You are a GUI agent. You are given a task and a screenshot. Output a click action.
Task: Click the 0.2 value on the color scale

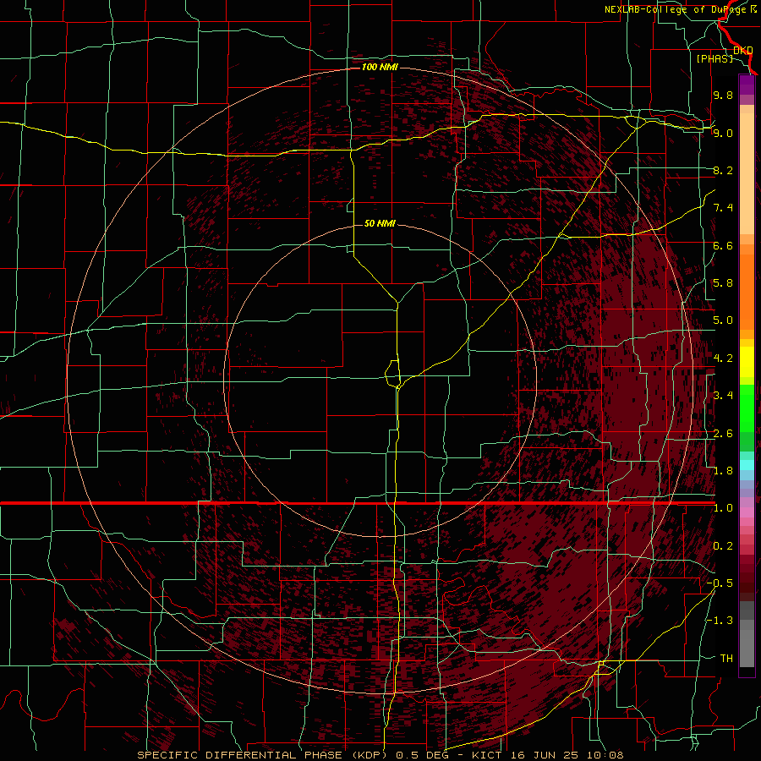pyautogui.click(x=723, y=546)
